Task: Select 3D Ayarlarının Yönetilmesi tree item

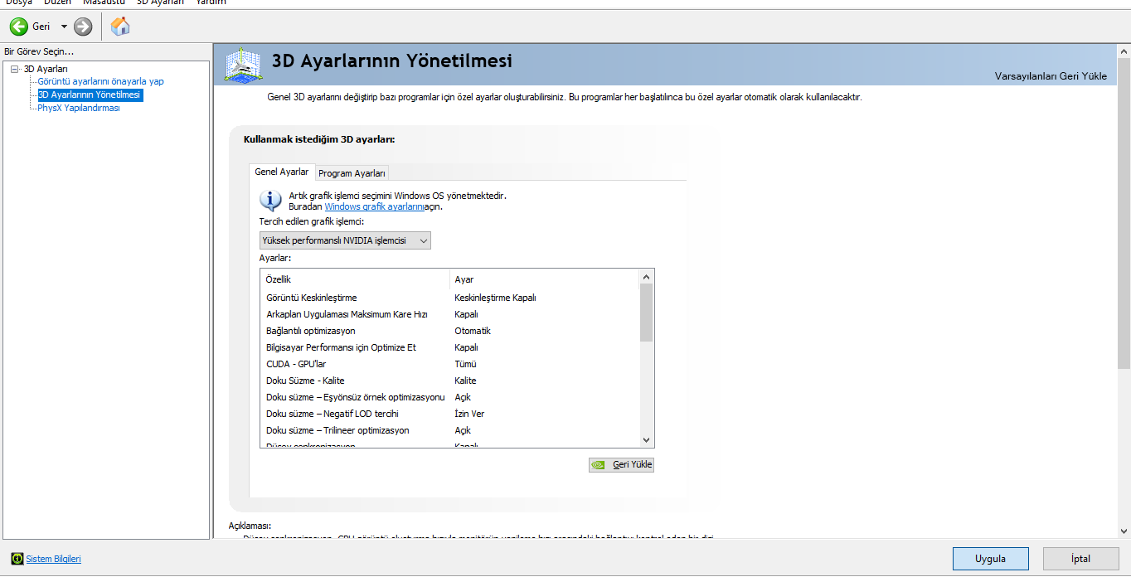Action: click(90, 95)
